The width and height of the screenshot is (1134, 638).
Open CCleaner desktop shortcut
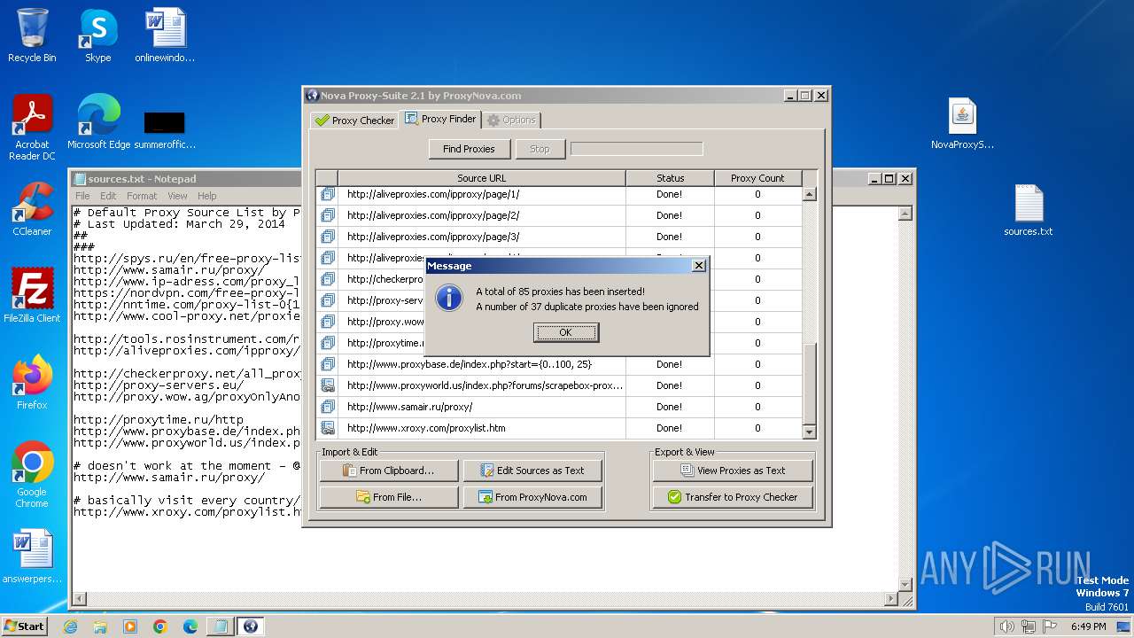32,209
